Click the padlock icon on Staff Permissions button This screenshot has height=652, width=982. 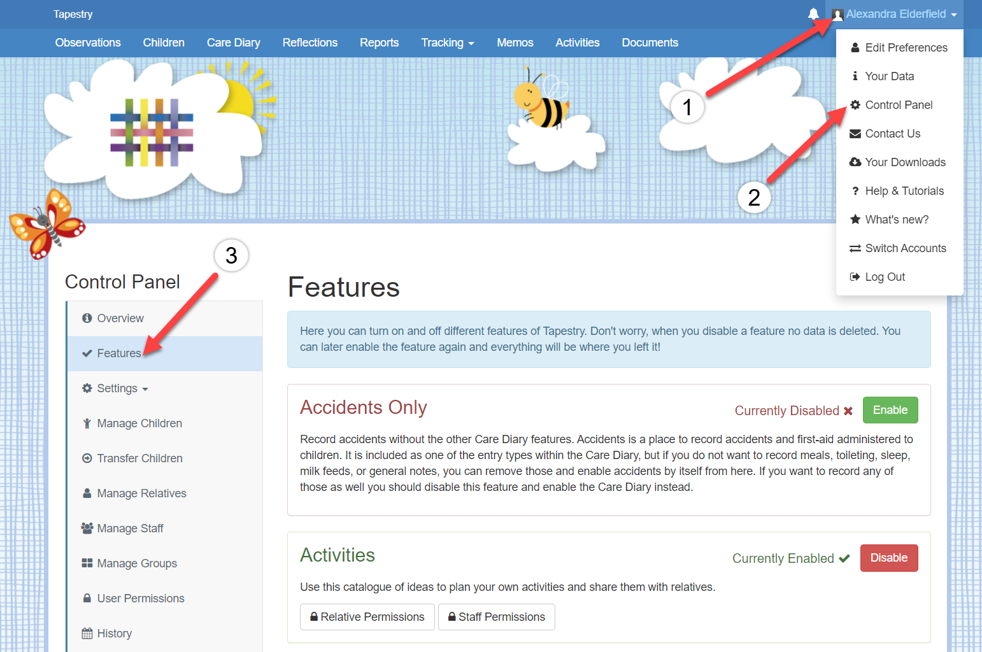pos(452,617)
